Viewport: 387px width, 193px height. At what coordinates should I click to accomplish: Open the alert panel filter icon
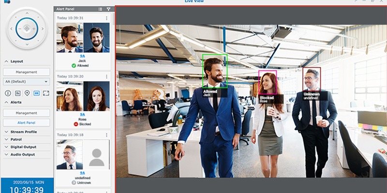pyautogui.click(x=108, y=9)
